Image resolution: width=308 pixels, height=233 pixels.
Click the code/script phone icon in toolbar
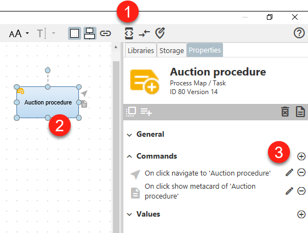129,33
